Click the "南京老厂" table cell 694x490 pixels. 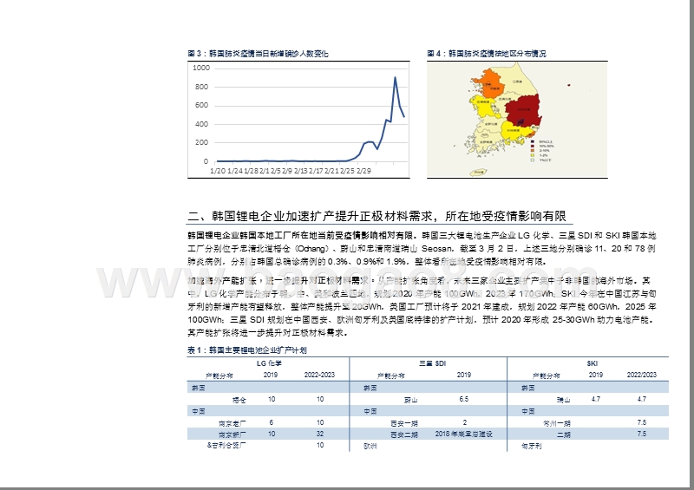[x=232, y=423]
